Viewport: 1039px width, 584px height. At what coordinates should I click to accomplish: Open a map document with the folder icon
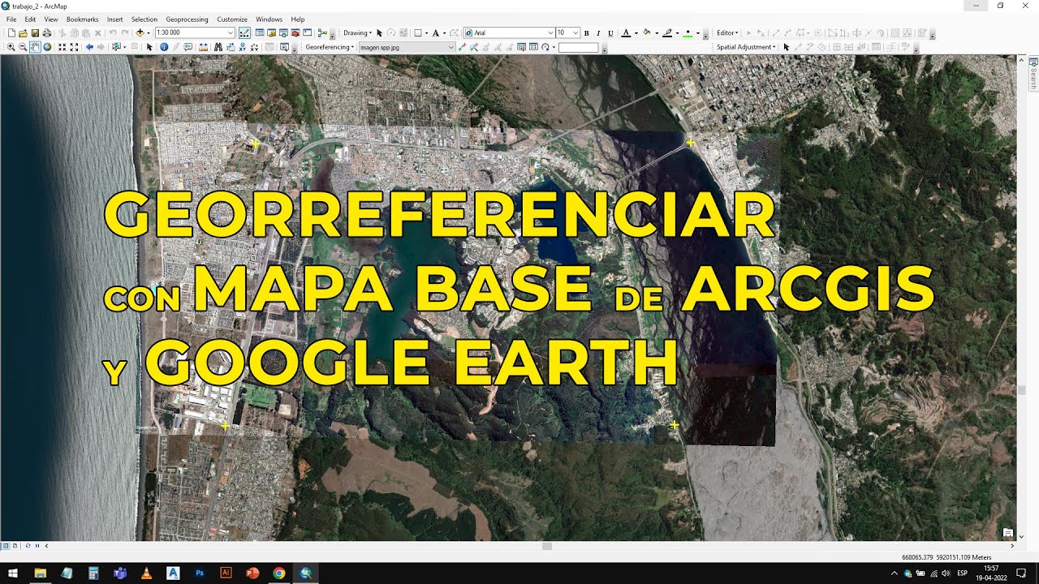(x=23, y=32)
